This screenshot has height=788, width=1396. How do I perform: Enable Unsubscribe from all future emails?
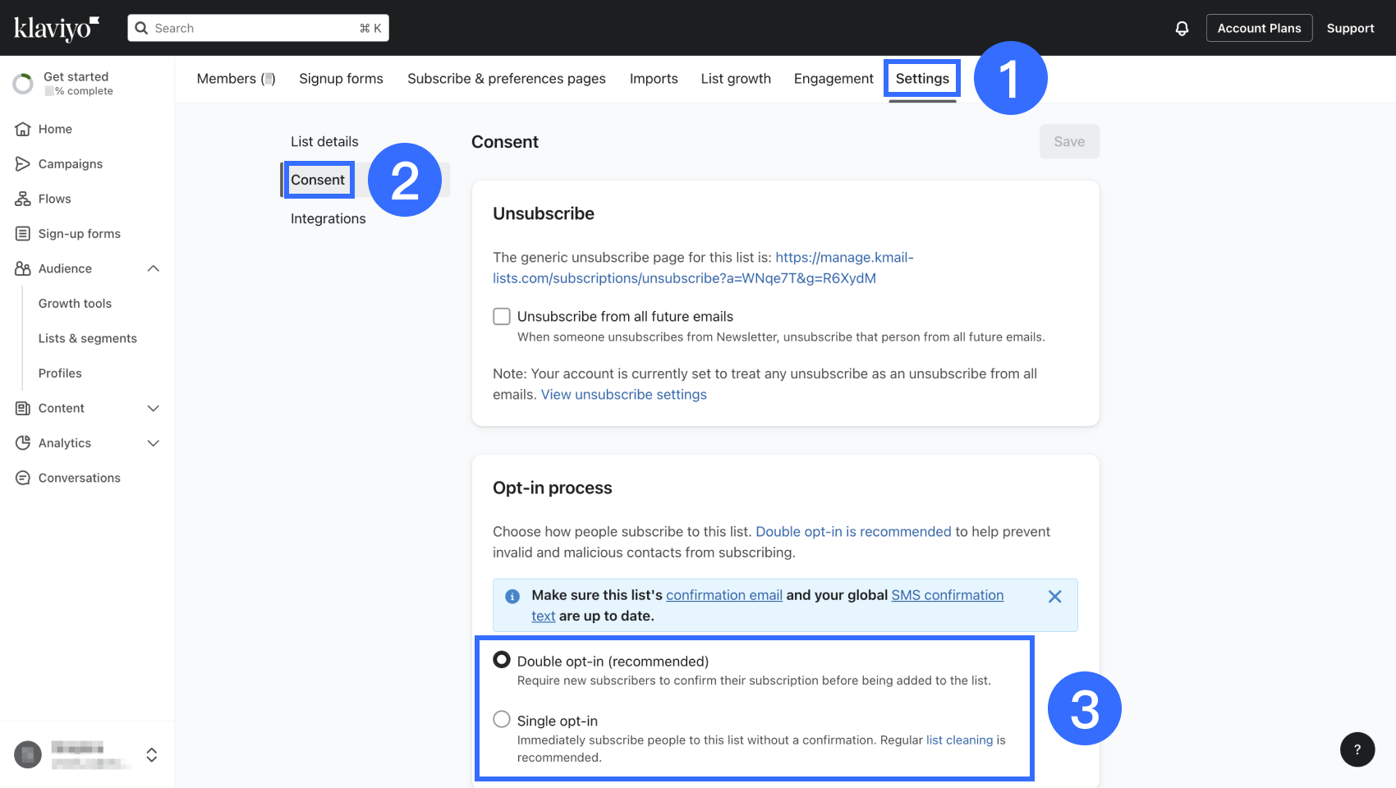coord(502,317)
